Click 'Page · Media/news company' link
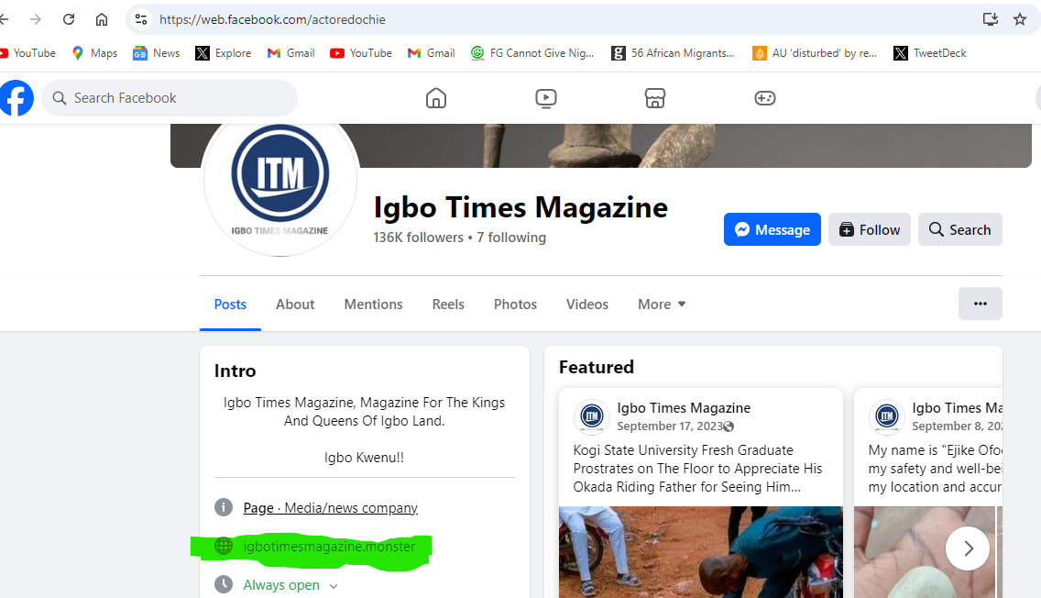Screen dimensions: 1041x598 click(x=330, y=507)
